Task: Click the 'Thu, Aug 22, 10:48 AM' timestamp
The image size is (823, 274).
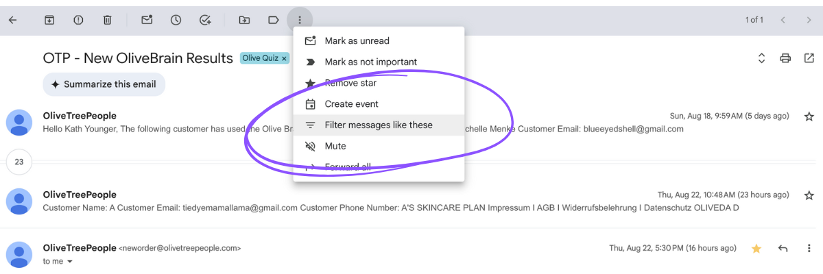Action: pos(724,195)
